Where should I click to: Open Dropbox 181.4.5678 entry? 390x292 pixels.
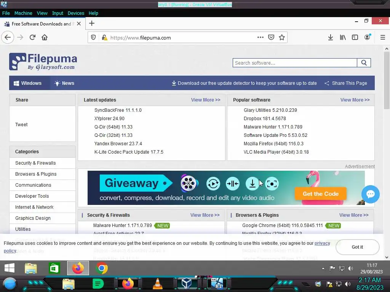[265, 119]
